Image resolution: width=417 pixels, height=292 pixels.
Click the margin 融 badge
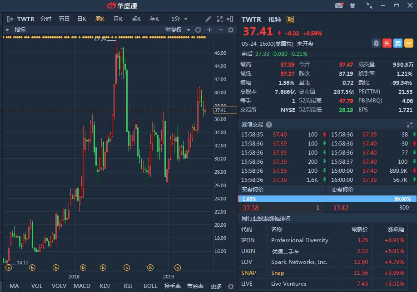(290, 19)
